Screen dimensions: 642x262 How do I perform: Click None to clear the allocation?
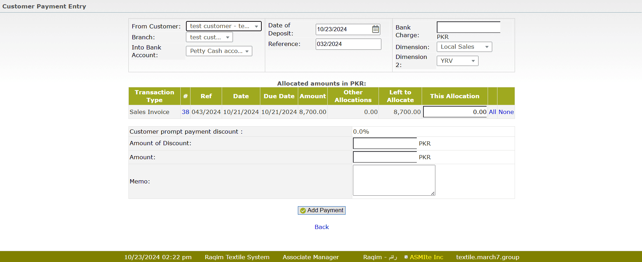click(x=506, y=112)
